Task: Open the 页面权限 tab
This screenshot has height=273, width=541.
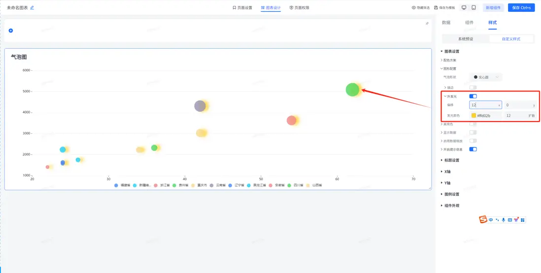Action: pos(299,7)
